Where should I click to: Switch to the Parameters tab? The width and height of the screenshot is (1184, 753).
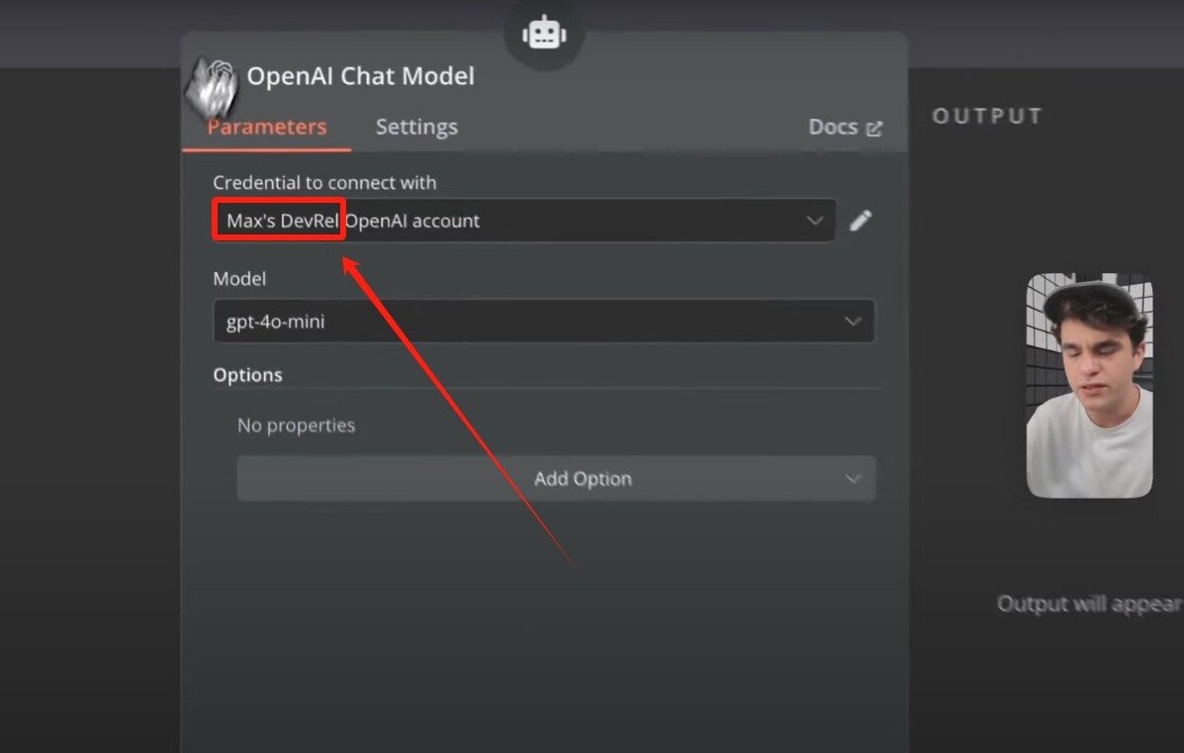coord(266,126)
